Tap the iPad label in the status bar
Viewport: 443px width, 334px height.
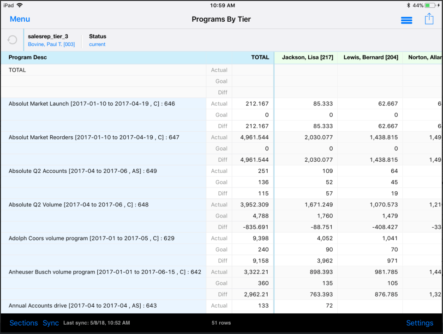click(x=8, y=6)
